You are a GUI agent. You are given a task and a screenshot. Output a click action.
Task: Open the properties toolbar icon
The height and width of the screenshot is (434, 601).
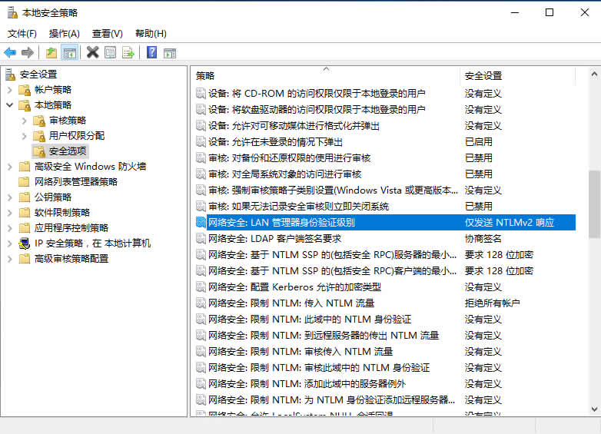pyautogui.click(x=111, y=52)
